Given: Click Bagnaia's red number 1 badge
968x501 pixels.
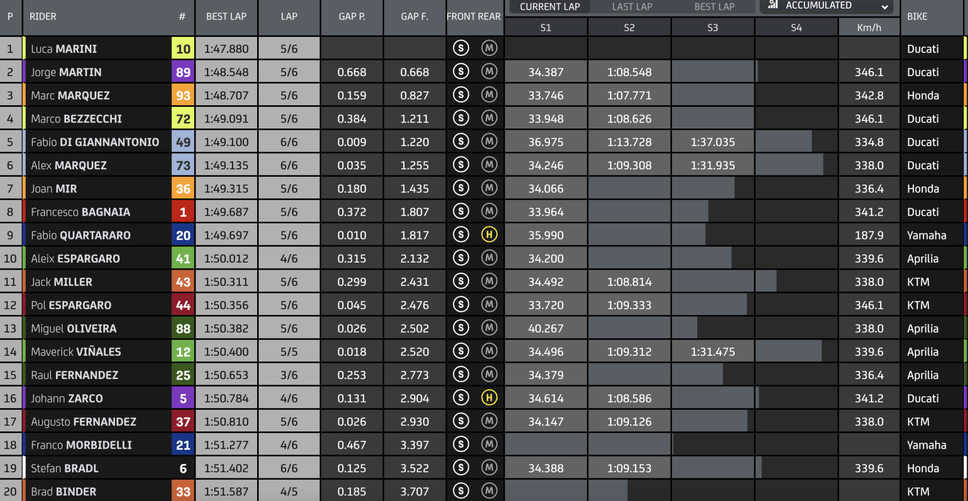Looking at the screenshot, I should (x=183, y=212).
